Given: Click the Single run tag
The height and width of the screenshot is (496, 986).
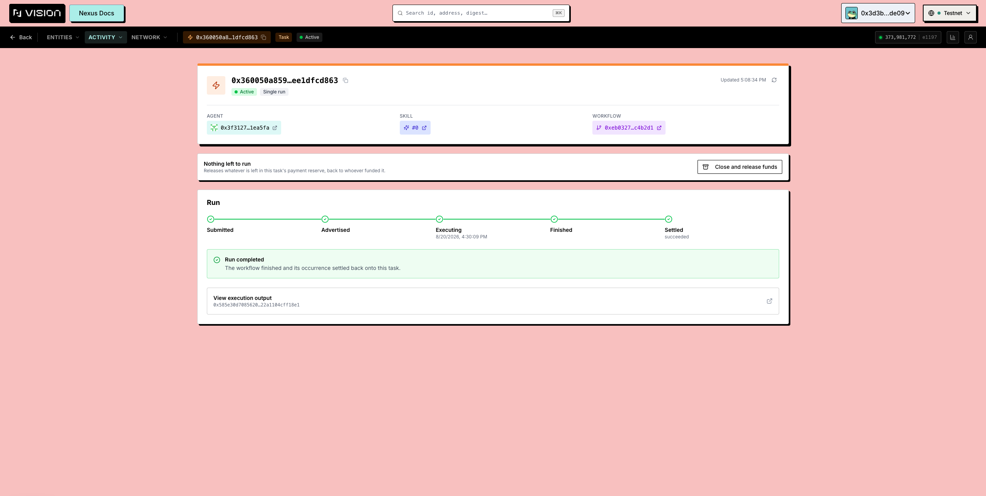Looking at the screenshot, I should (274, 92).
